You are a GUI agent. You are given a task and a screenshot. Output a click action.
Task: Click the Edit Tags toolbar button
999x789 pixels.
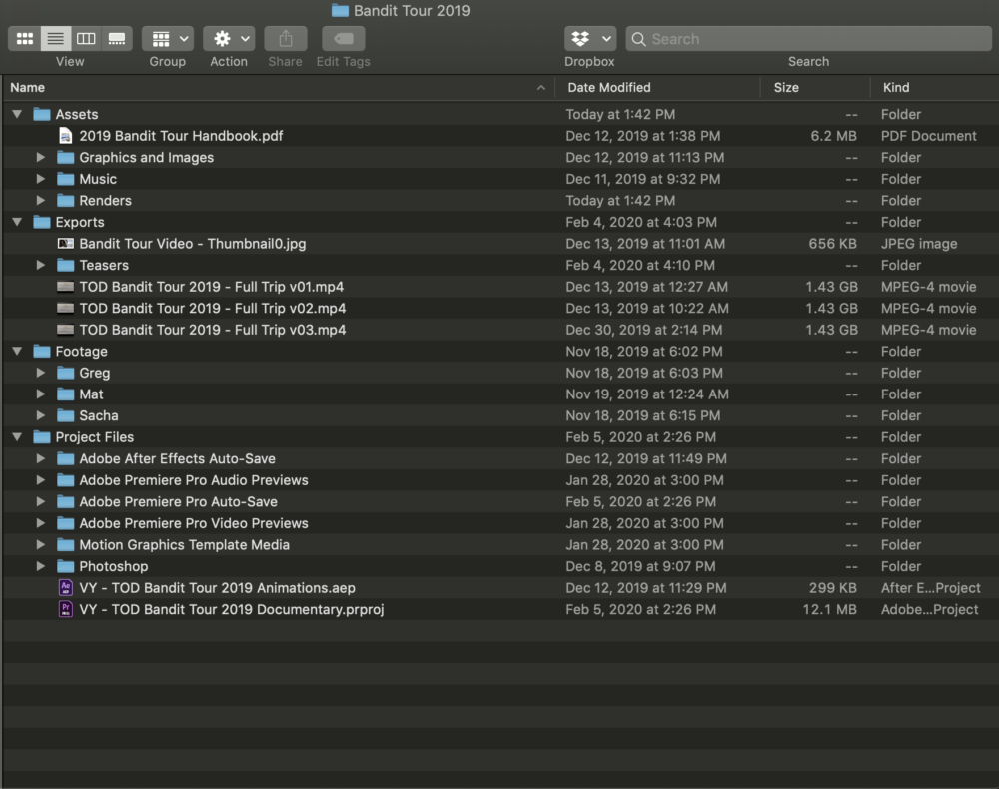coord(344,39)
